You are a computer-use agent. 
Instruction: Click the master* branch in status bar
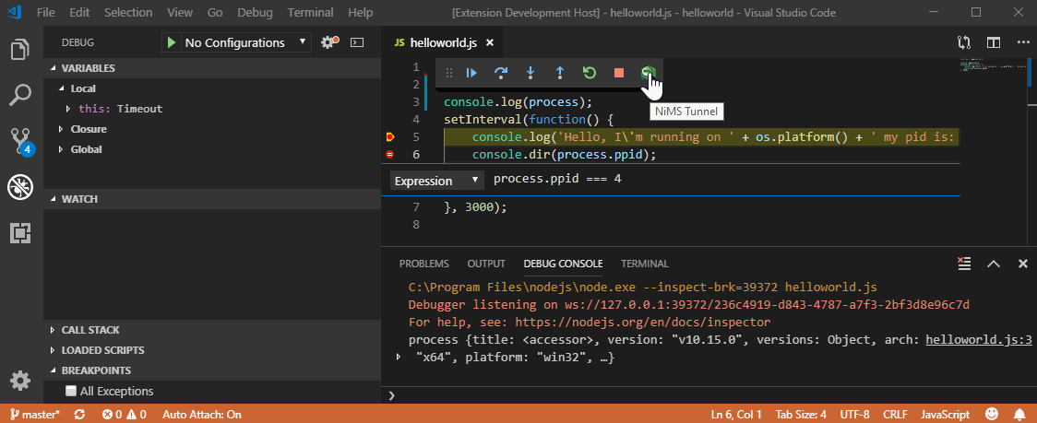pyautogui.click(x=36, y=415)
